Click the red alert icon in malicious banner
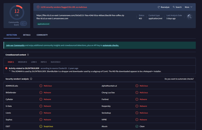Viewport: 202px width, 130px height. 38,7
